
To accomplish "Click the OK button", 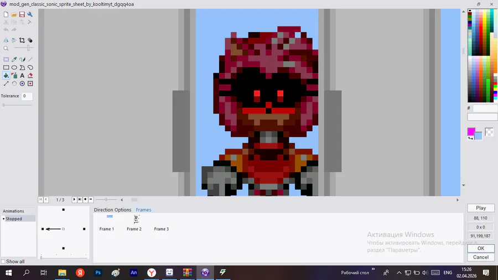I will (481, 248).
